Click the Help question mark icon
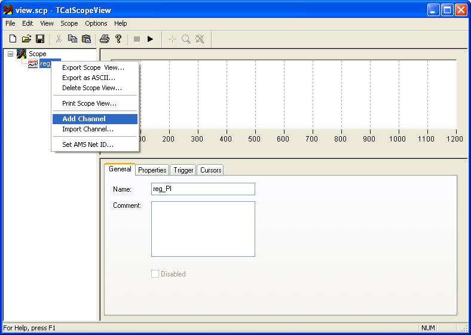 118,39
